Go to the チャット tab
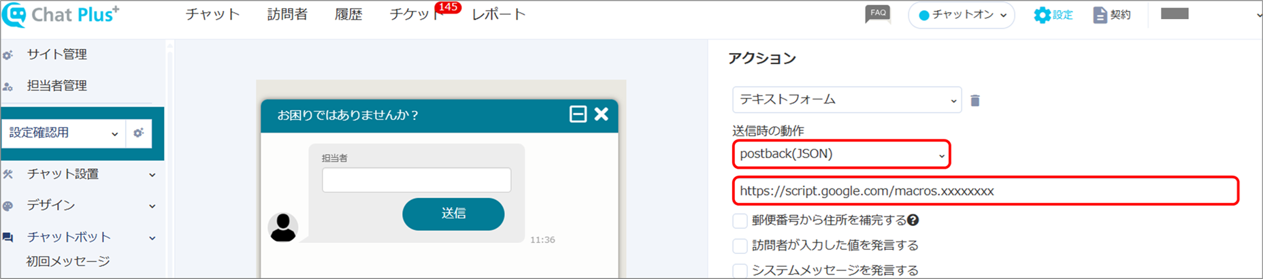 click(x=213, y=14)
